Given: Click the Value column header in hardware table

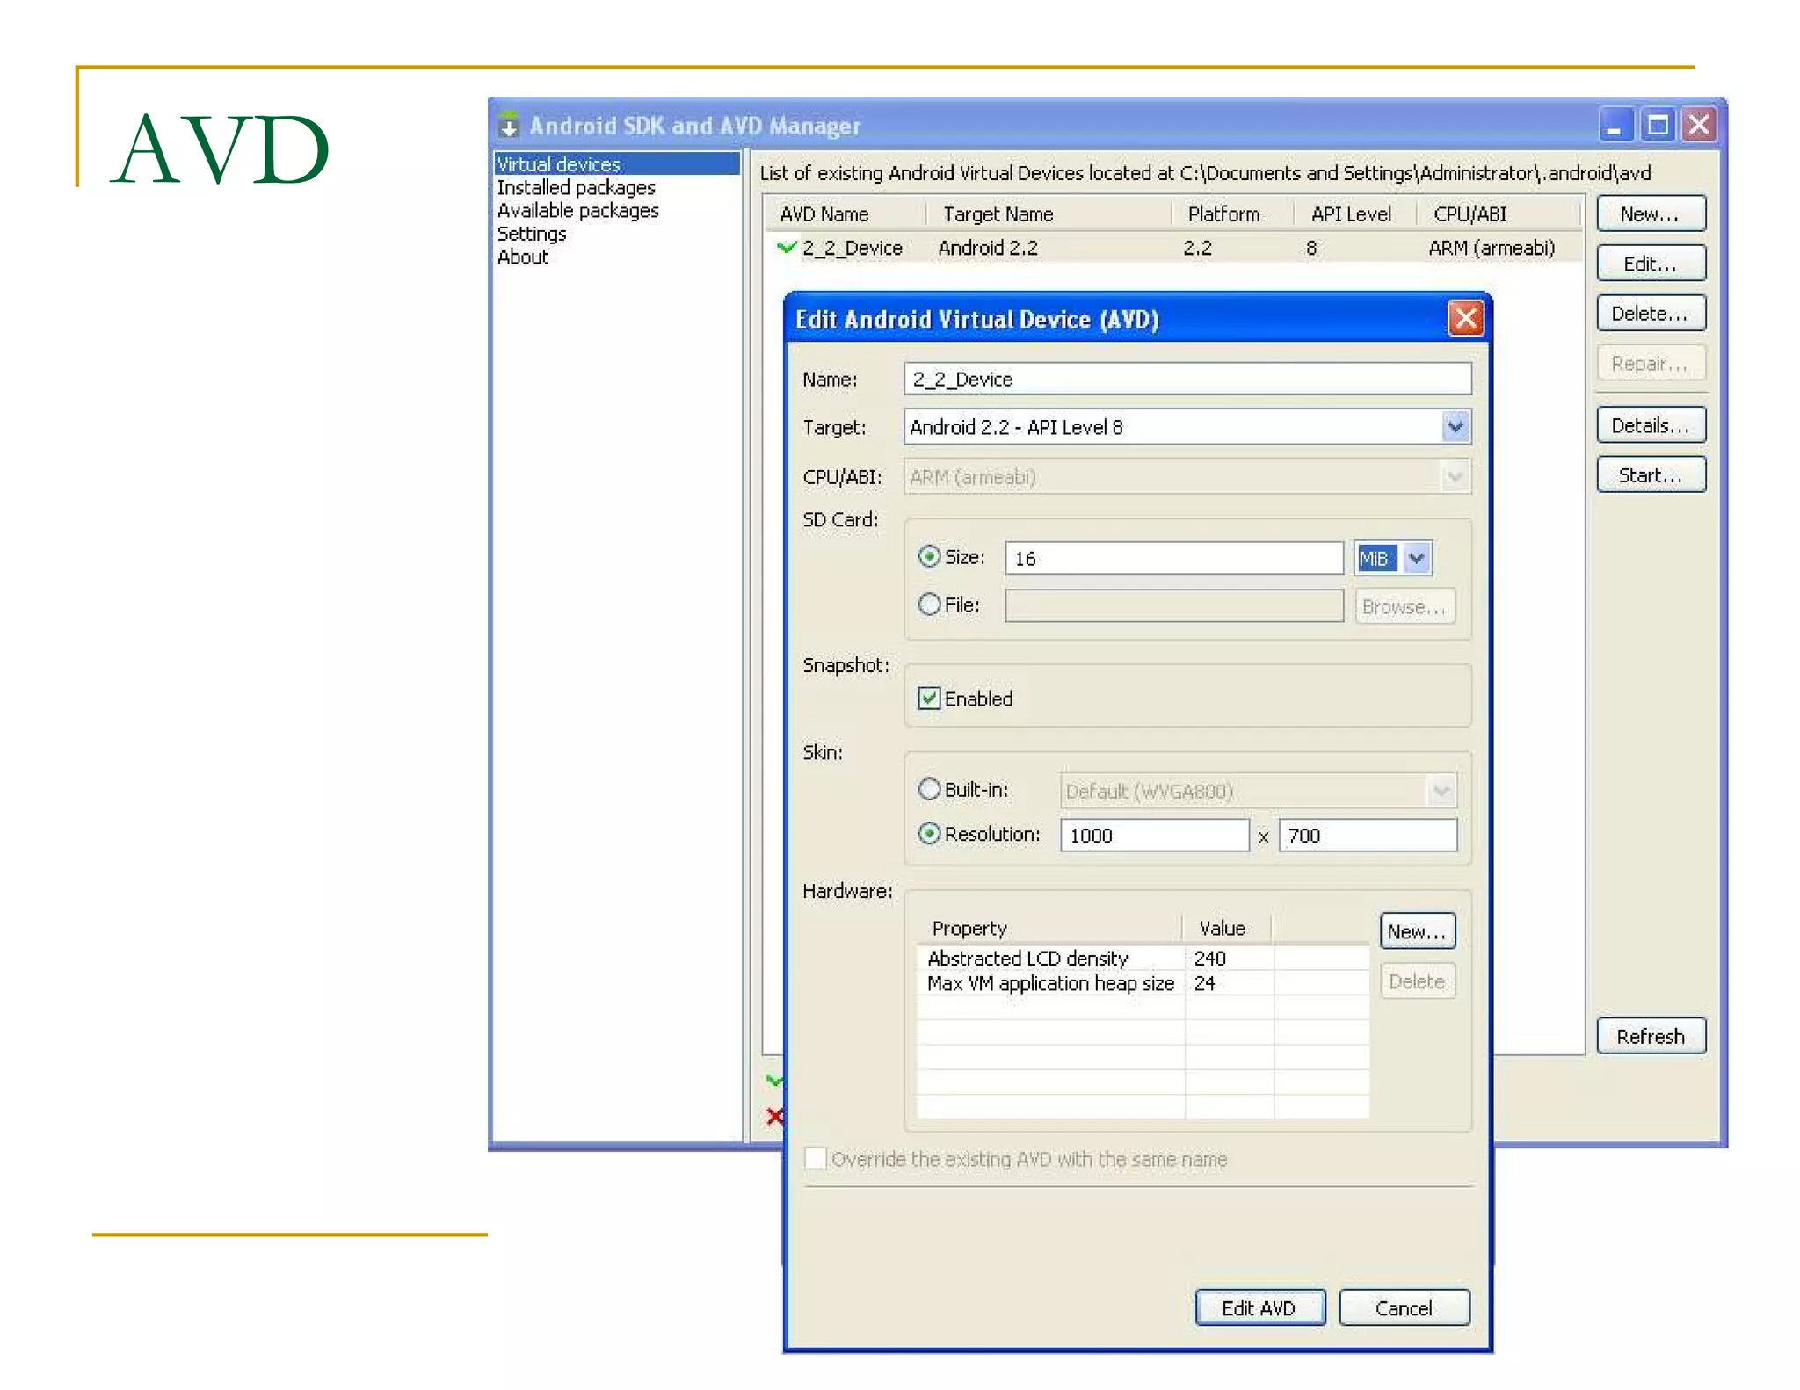Looking at the screenshot, I should [1227, 928].
